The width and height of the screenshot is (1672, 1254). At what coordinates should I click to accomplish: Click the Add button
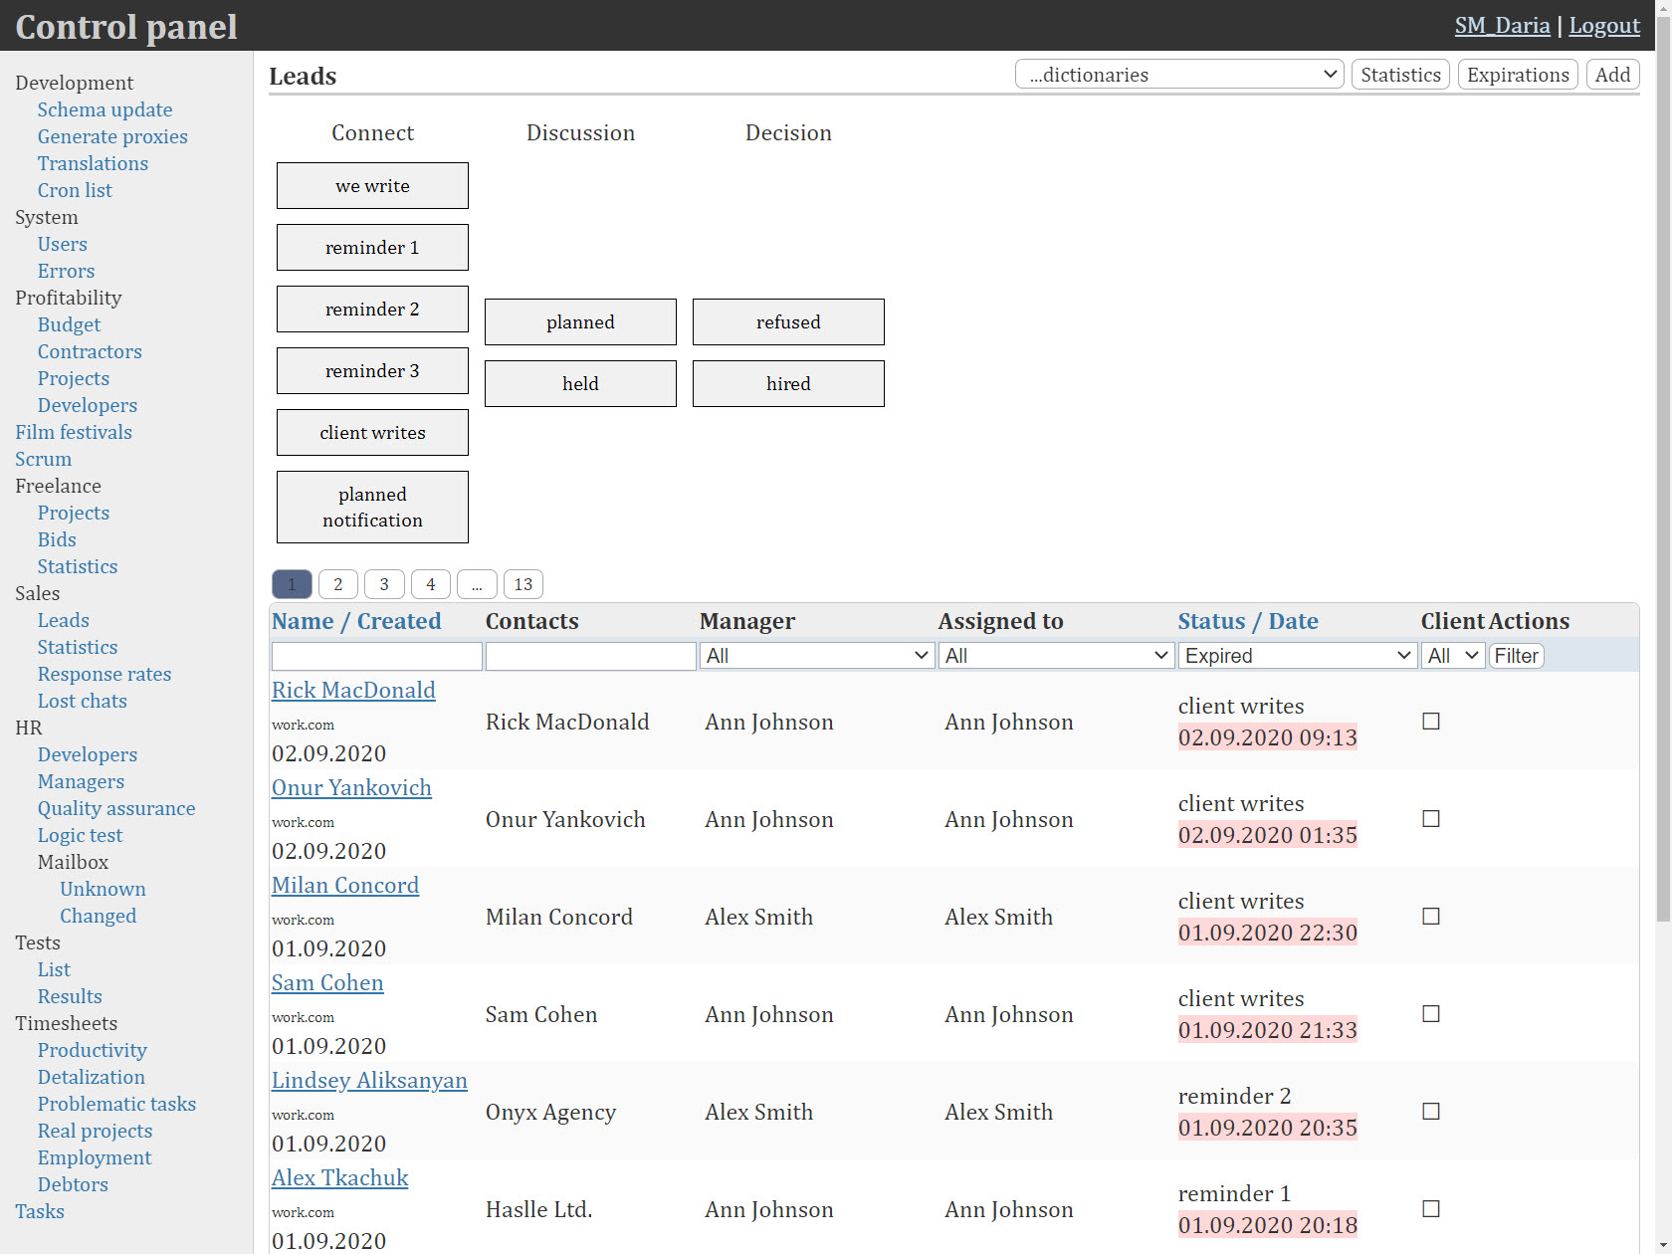(x=1612, y=75)
